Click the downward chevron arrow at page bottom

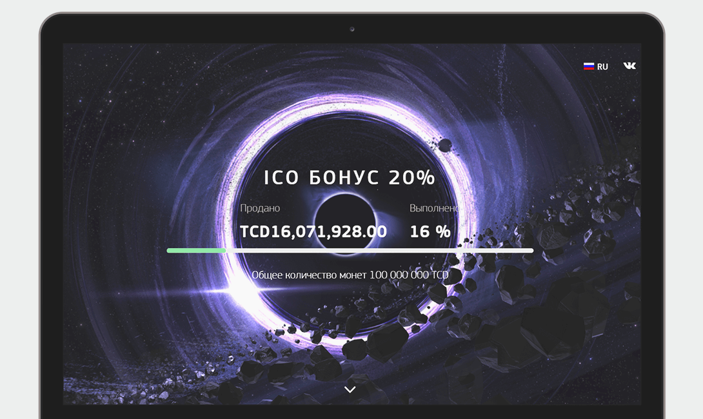[x=350, y=389]
